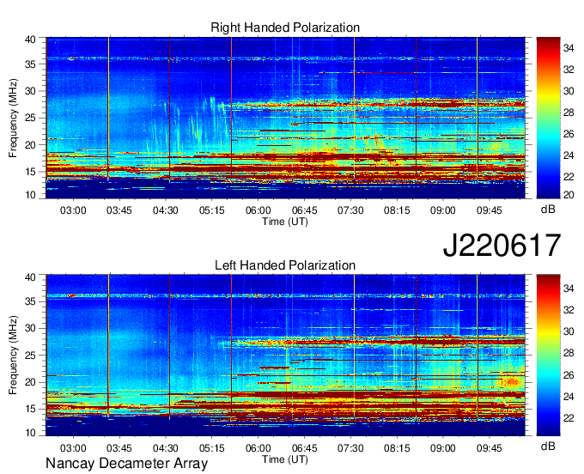This screenshot has height=474, width=584.
Task: Click the 04:30 time tick under Right Handed plot
Action: pyautogui.click(x=166, y=210)
